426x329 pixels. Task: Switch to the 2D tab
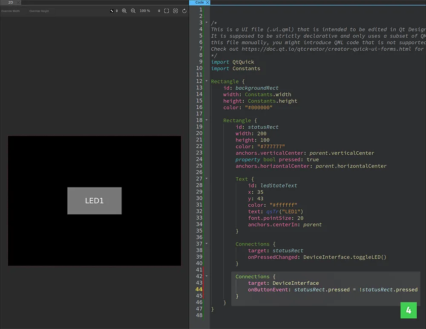click(x=10, y=2)
